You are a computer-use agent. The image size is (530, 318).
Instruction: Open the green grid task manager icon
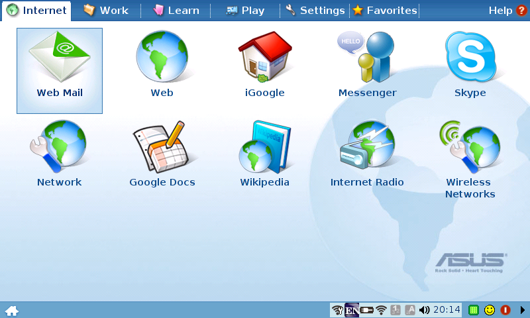474,310
